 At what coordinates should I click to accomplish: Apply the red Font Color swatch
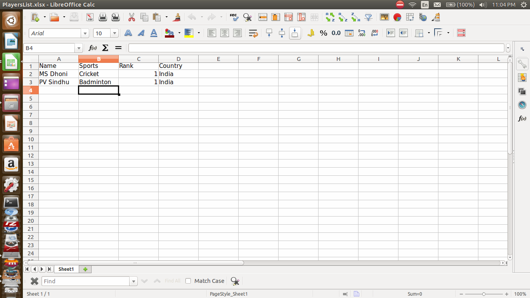tap(169, 33)
